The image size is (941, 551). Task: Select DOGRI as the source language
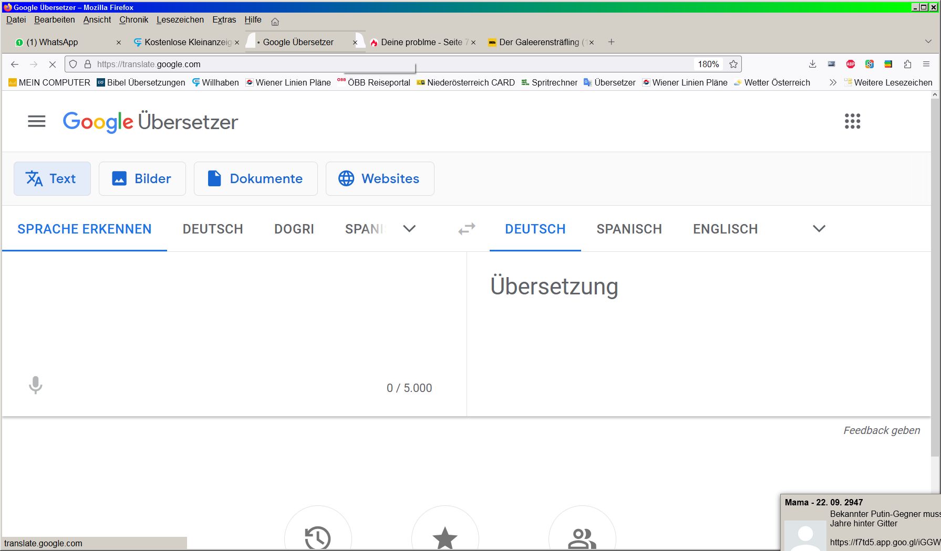pyautogui.click(x=294, y=229)
